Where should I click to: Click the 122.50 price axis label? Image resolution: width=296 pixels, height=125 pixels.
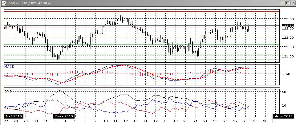tap(287, 29)
